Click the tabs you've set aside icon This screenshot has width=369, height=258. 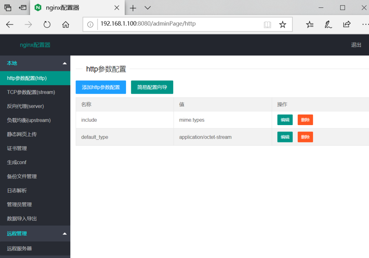pyautogui.click(x=8, y=8)
